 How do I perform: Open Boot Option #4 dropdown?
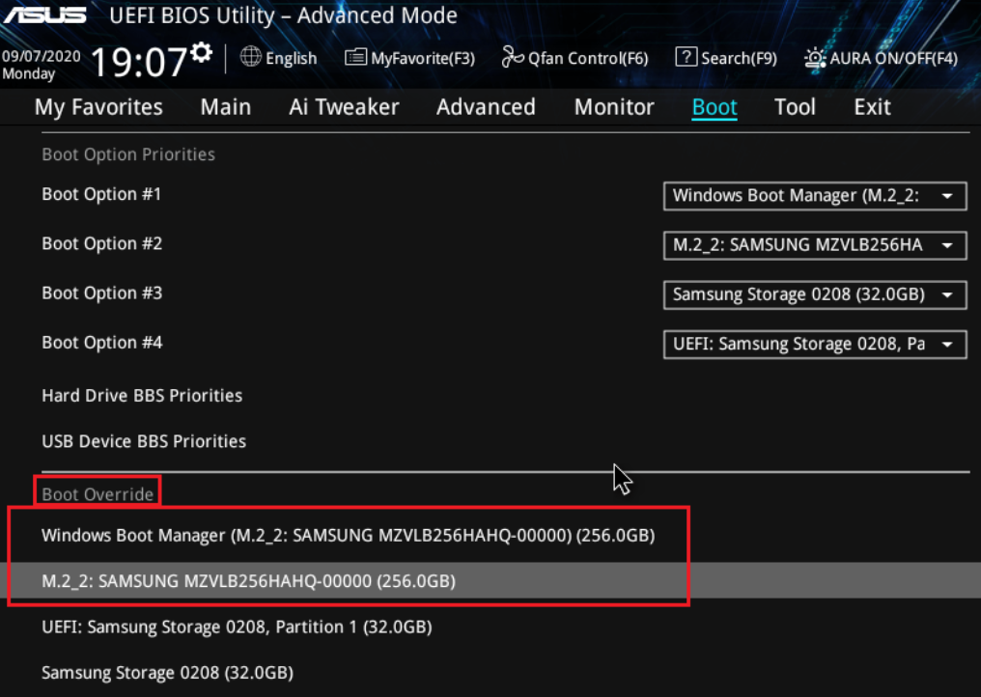tap(815, 344)
